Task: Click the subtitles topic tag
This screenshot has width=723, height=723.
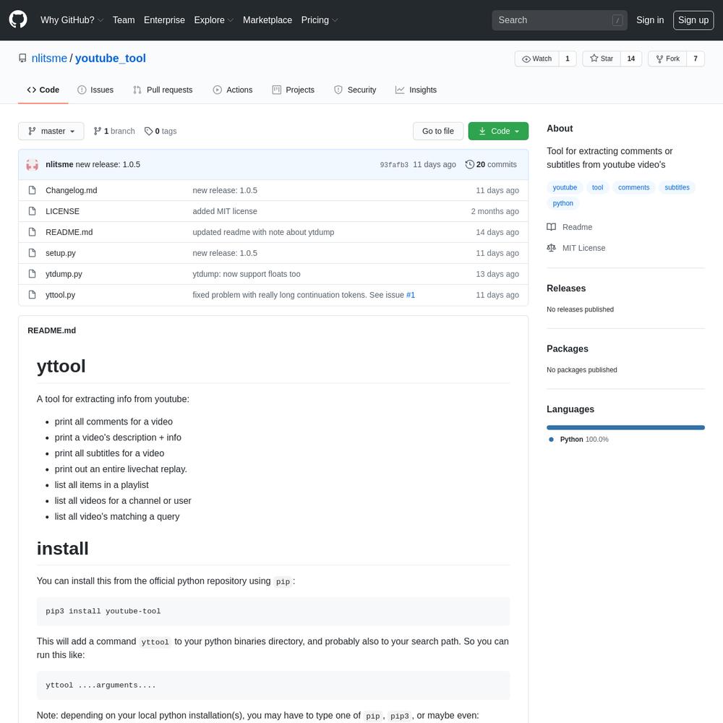Action: pos(677,188)
